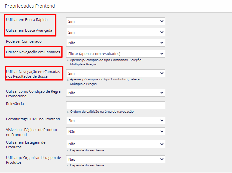Viewport: 232px width, 173px height.
Task: Open Condição de Regra Promocional dropdown
Action: point(115,93)
